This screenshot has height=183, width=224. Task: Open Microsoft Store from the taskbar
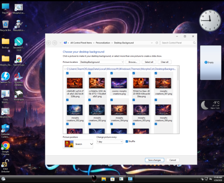coord(112,179)
